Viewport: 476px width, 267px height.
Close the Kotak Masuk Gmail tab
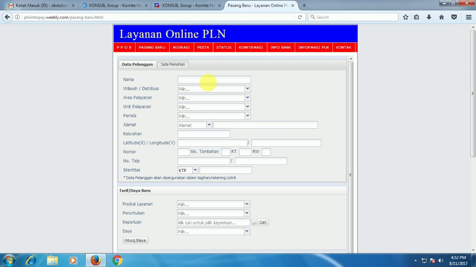coord(73,6)
